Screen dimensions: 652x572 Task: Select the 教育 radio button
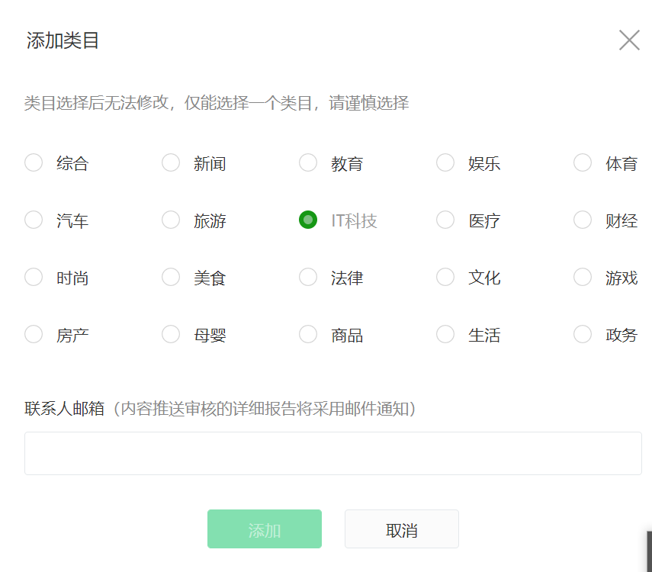coord(308,162)
